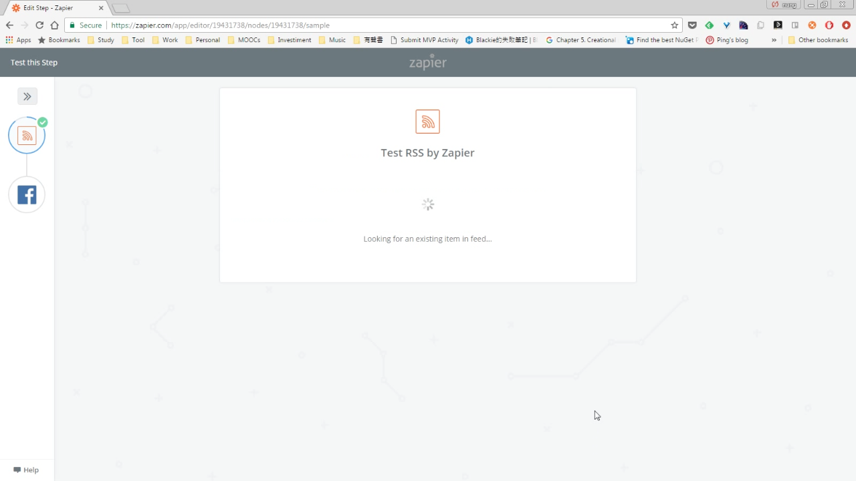Open the Chinese-named bookmarks folder after Music
The width and height of the screenshot is (856, 481).
point(368,40)
